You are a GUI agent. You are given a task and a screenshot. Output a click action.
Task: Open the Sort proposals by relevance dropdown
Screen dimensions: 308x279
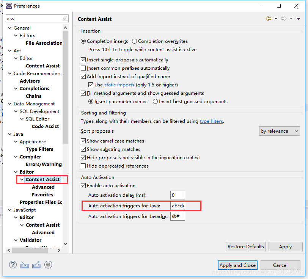279,131
